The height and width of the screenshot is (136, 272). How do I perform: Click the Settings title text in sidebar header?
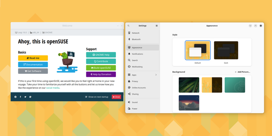pyautogui.click(x=142, y=26)
